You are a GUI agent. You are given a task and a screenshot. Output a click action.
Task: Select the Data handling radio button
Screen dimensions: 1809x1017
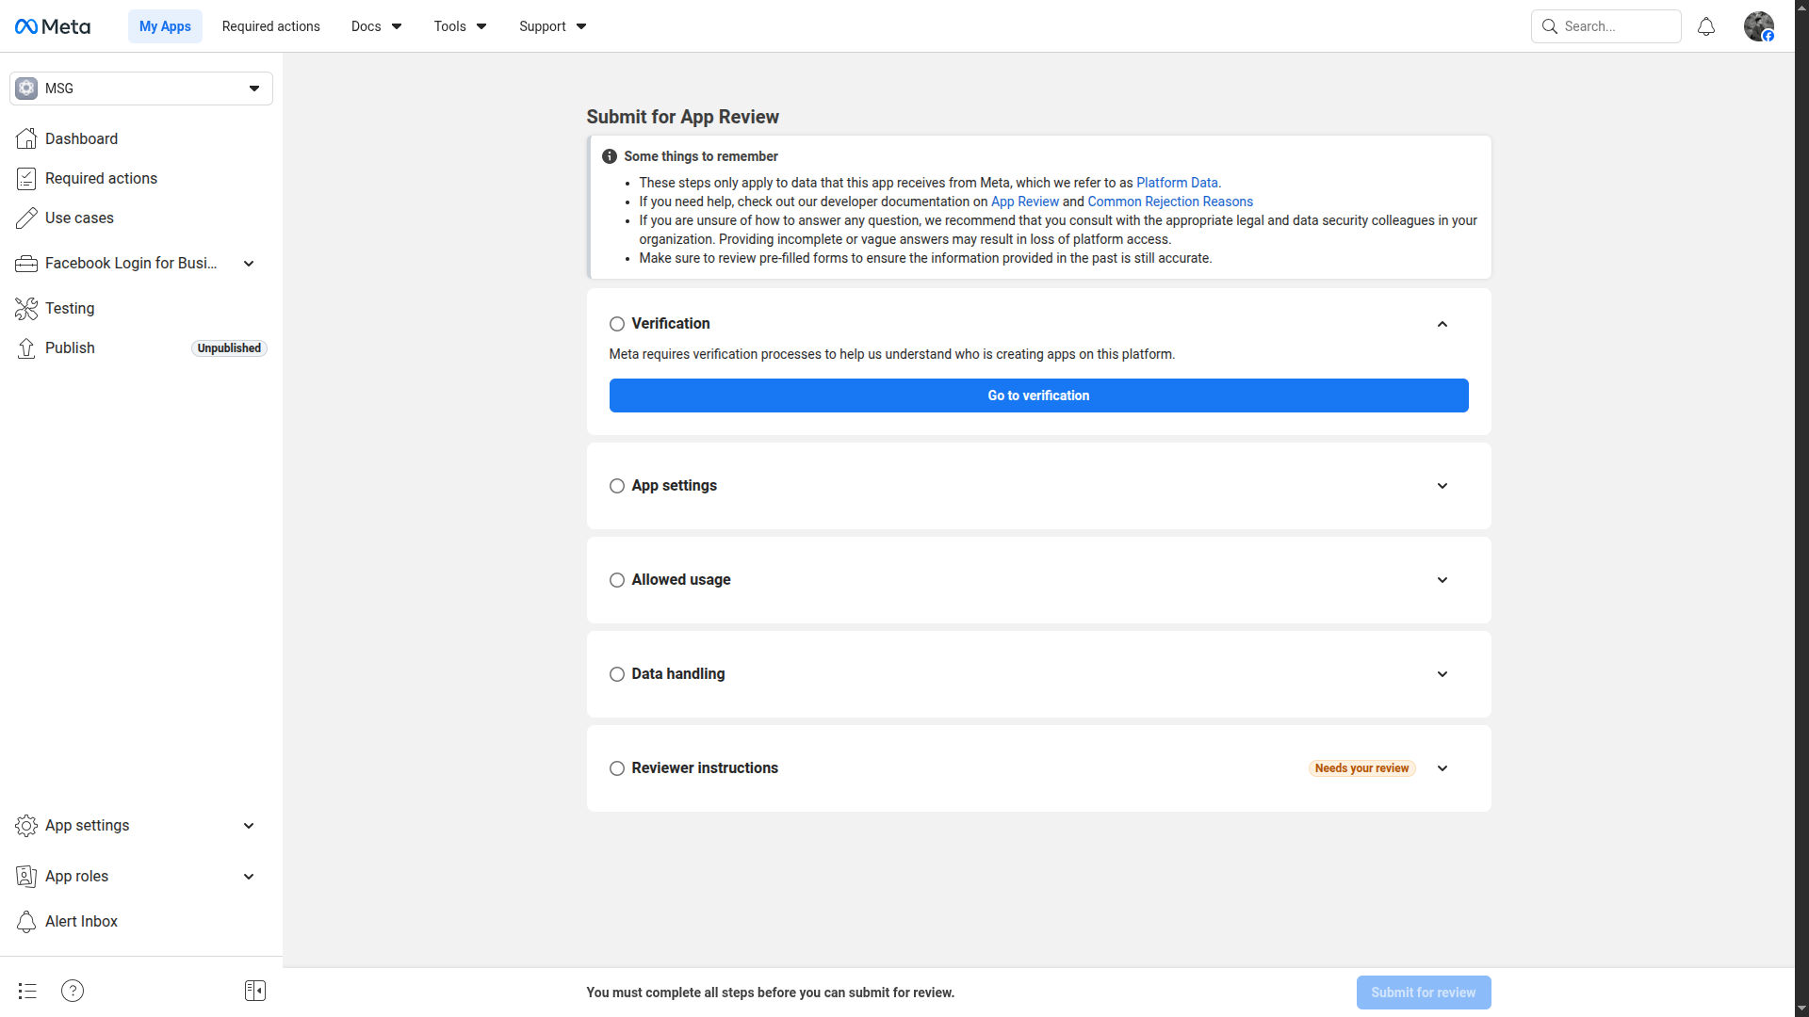[617, 674]
